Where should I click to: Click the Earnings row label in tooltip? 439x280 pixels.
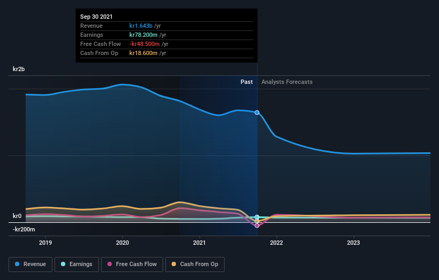point(91,35)
